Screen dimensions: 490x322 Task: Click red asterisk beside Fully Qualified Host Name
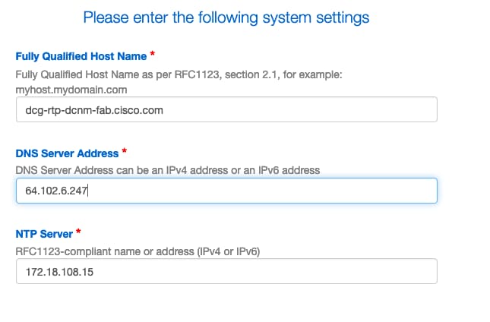[x=153, y=54]
